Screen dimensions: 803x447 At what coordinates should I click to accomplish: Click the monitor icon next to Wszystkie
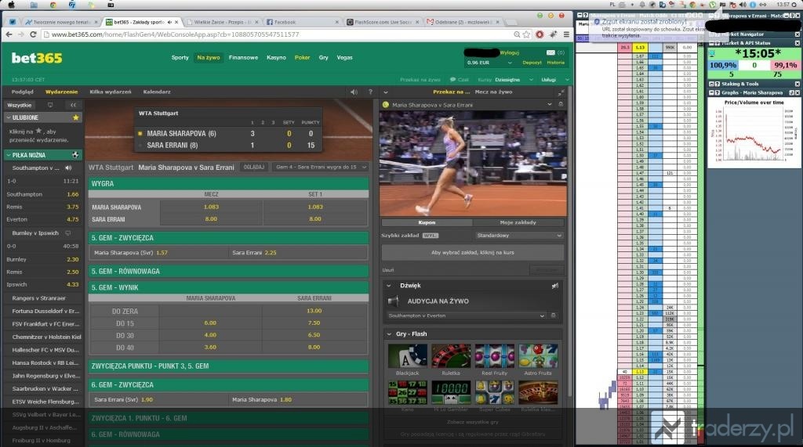click(x=50, y=105)
